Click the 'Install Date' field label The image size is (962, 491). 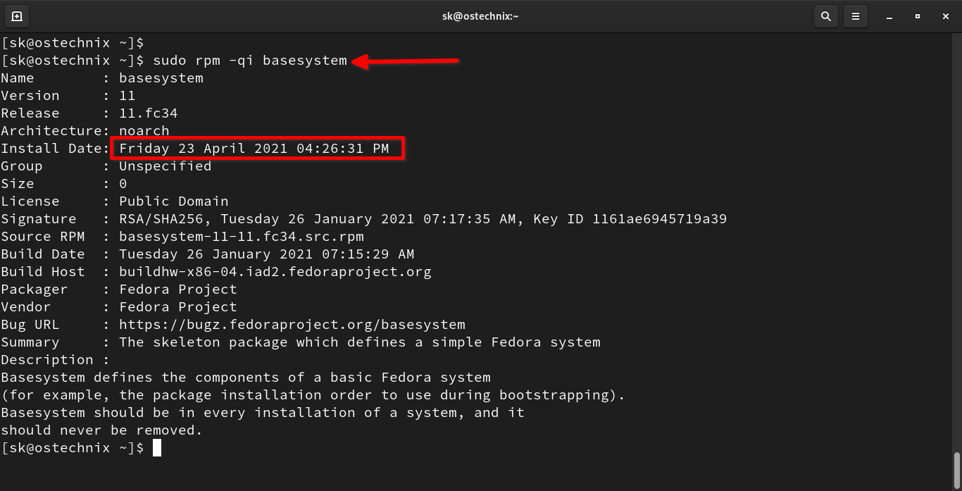coord(51,149)
